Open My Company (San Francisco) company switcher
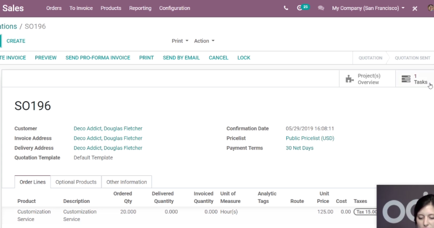This screenshot has width=434, height=228. click(368, 8)
